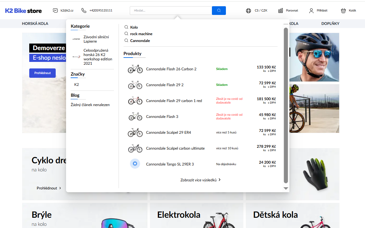Click the cycling glove product image
365x228 pixels.
(x=316, y=174)
